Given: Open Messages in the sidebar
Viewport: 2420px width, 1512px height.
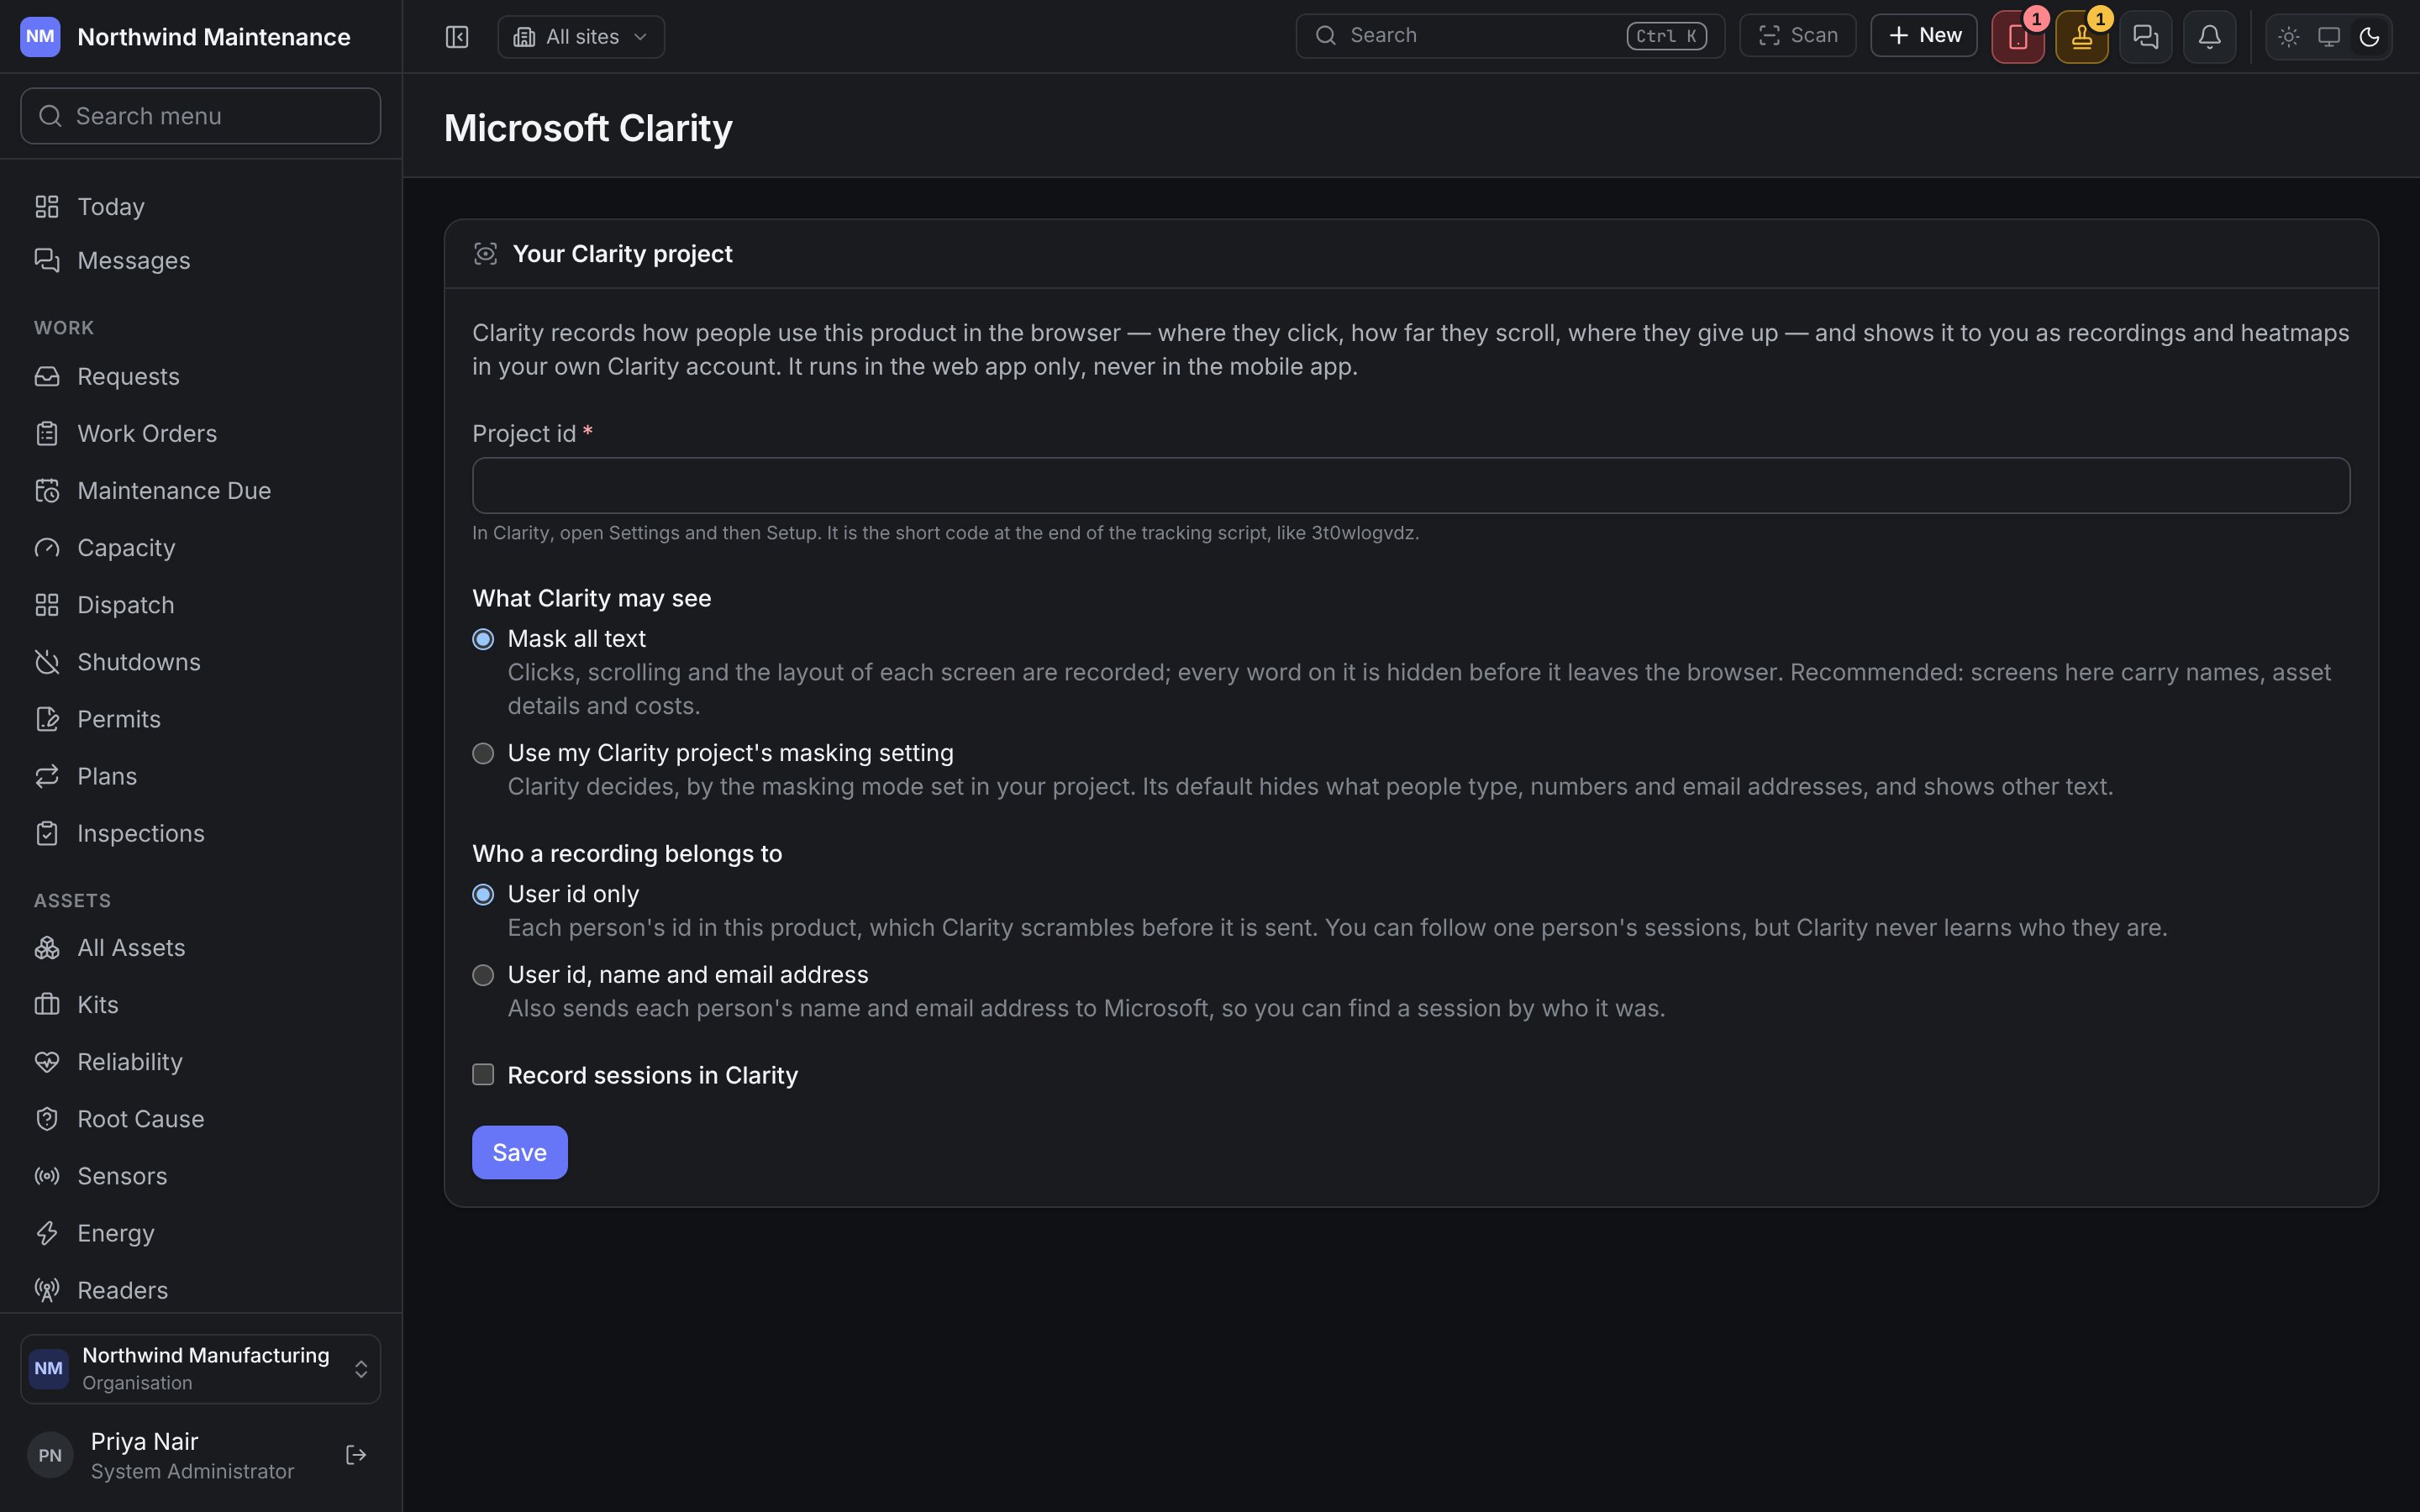Looking at the screenshot, I should point(200,260).
